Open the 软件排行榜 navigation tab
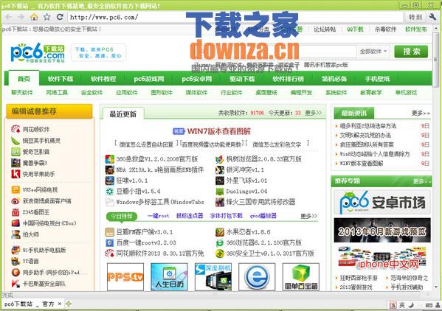The width and height of the screenshot is (442, 311). tap(288, 79)
